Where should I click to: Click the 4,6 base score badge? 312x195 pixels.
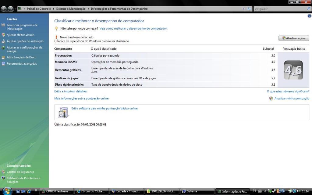tap(293, 70)
